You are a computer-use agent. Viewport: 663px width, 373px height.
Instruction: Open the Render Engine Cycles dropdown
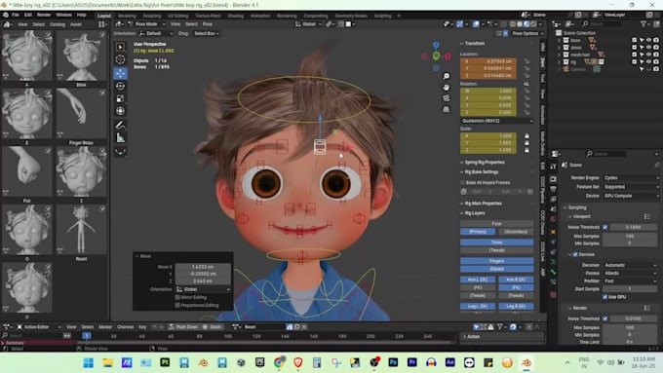[x=631, y=178]
